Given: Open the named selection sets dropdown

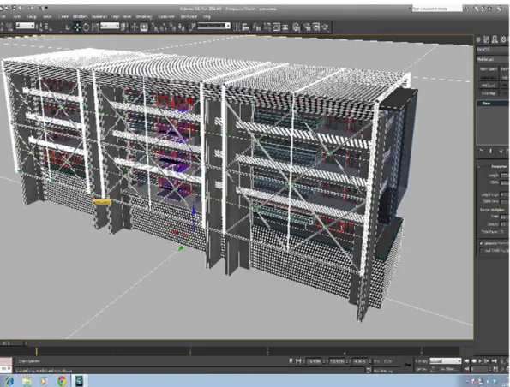Looking at the screenshot, I should [x=214, y=26].
